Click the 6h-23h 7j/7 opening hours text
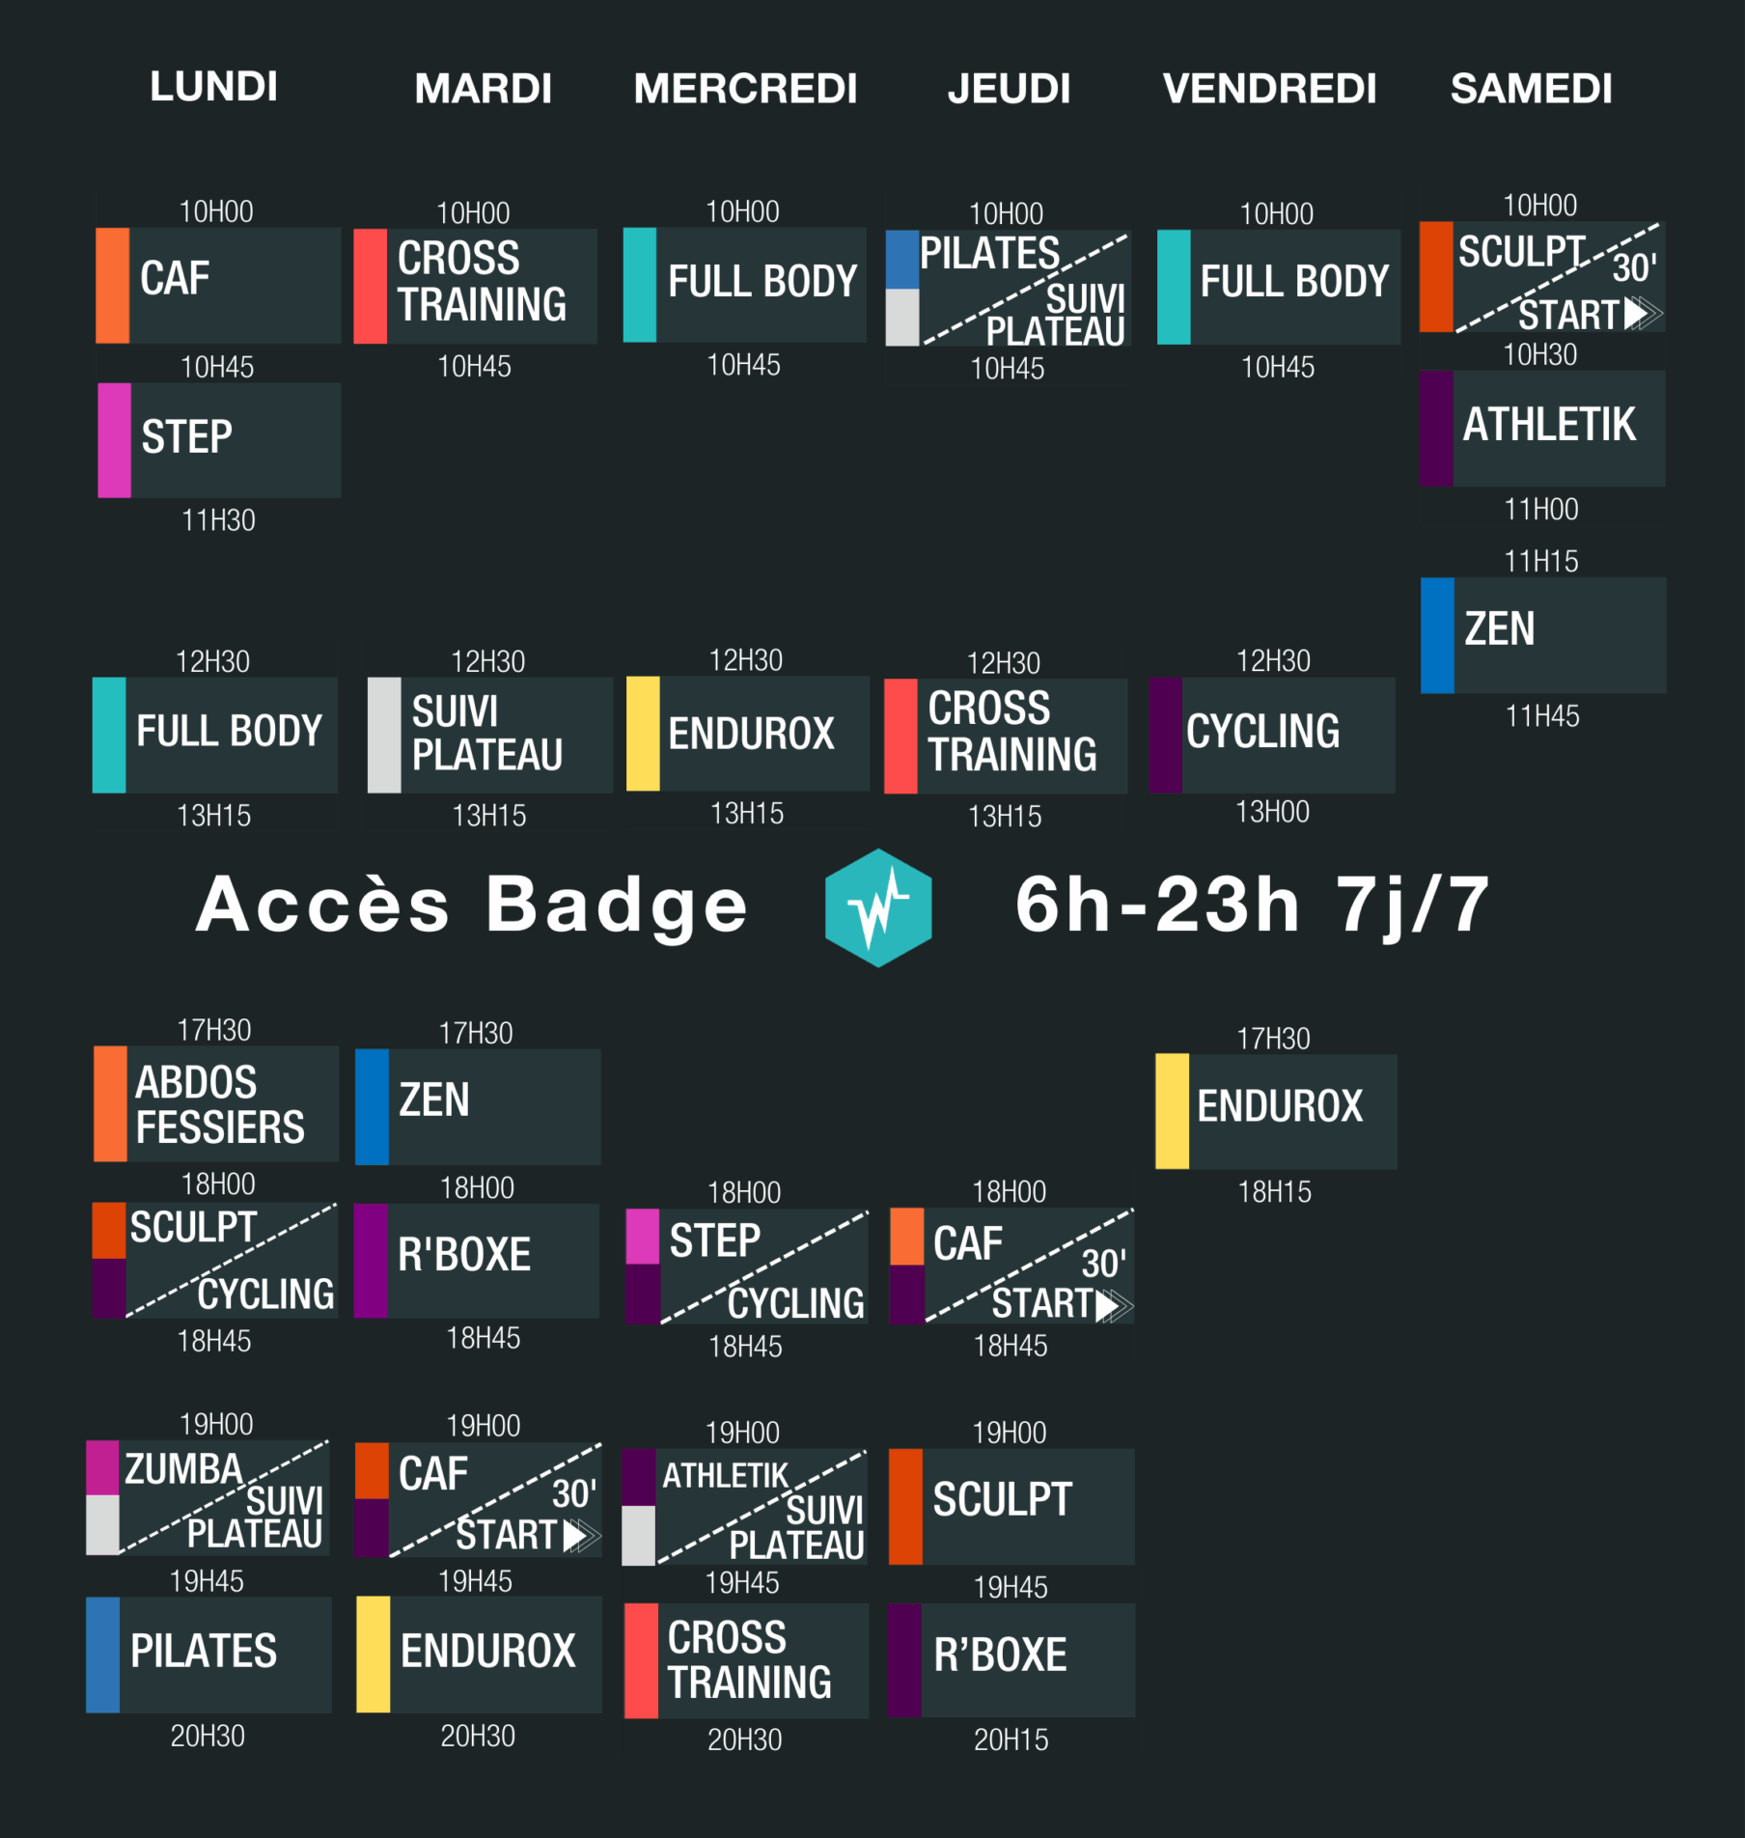 point(1252,905)
